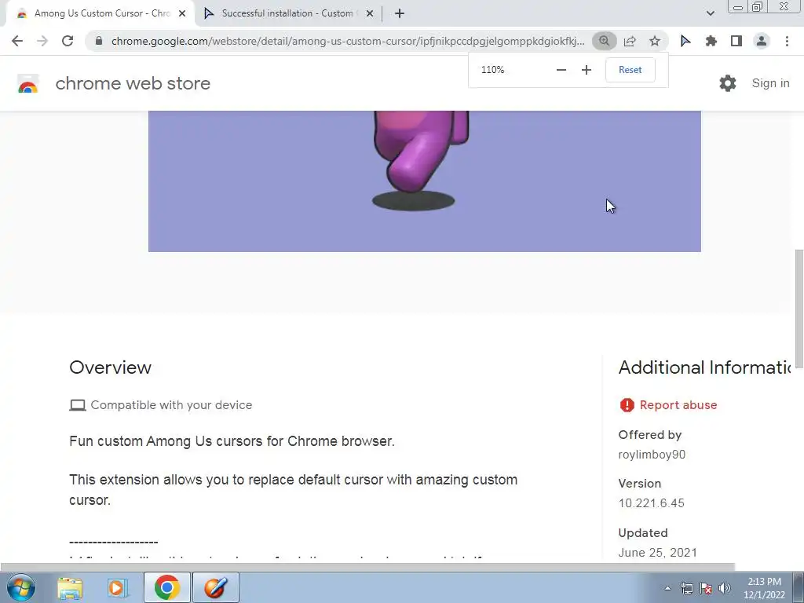
Task: Open Windows Media Player from taskbar
Action: coord(117,587)
